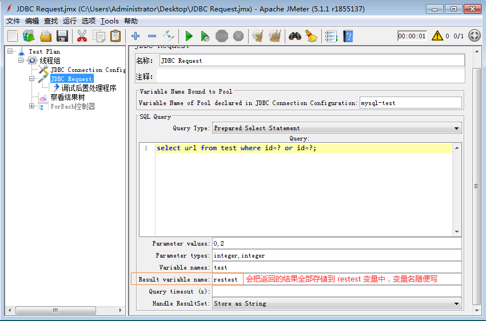Open the Function helper list icon
486x321 pixels.
[x=331, y=36]
